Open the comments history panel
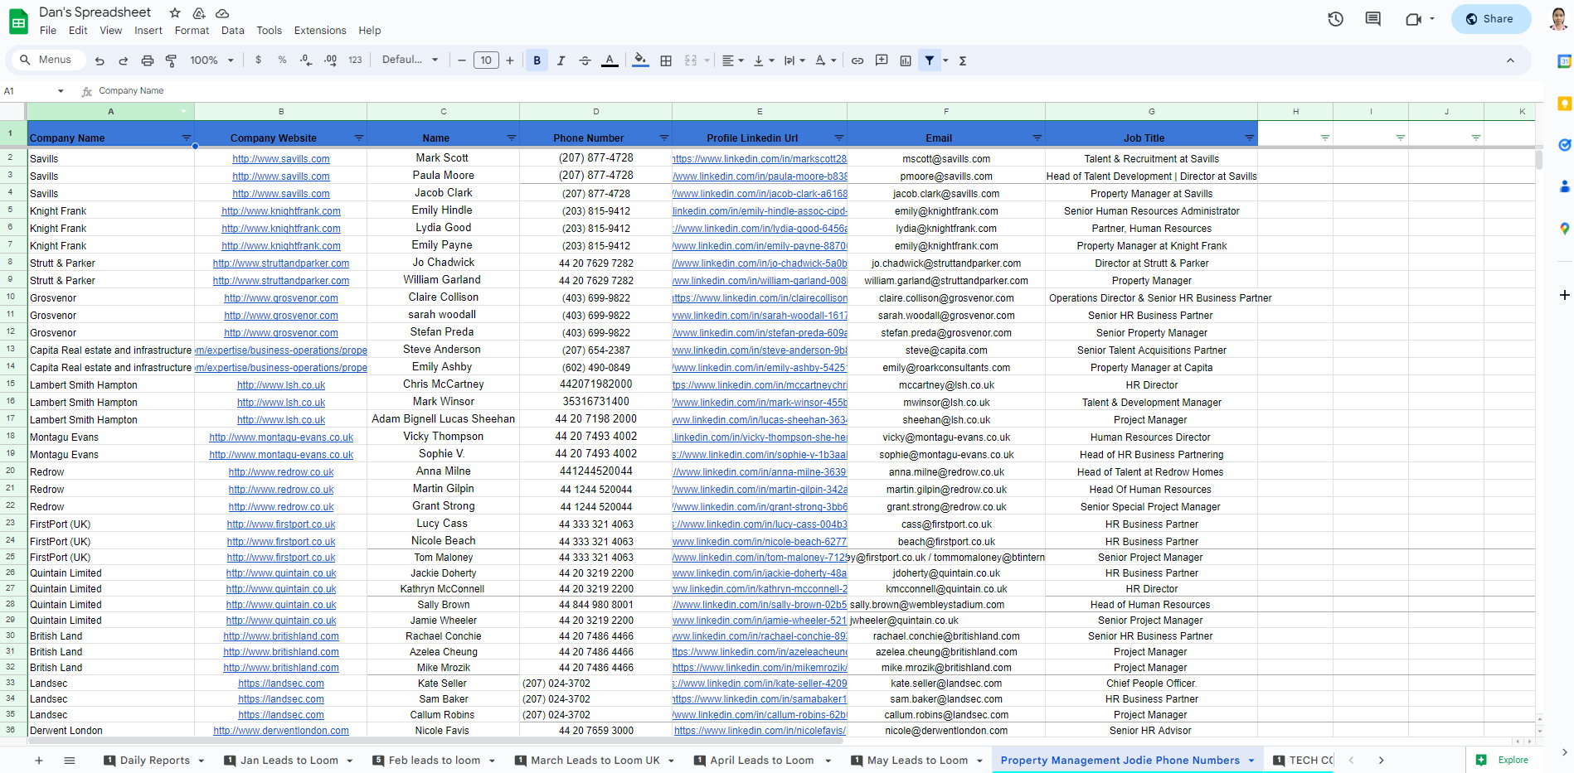Screen dimensions: 1574x773 tap(1373, 19)
